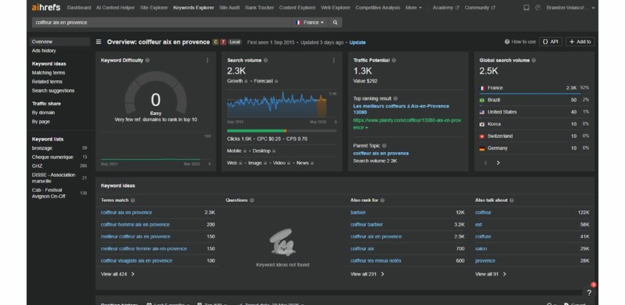The image size is (625, 305).
Task: Click Top ranking result help icon
Action: (396, 98)
